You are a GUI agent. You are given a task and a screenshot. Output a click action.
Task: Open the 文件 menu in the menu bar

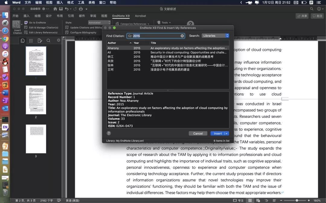[28, 2]
